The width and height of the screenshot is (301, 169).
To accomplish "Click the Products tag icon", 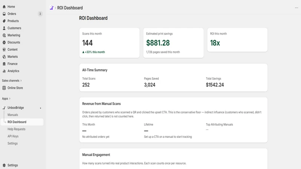I will (x=4, y=21).
